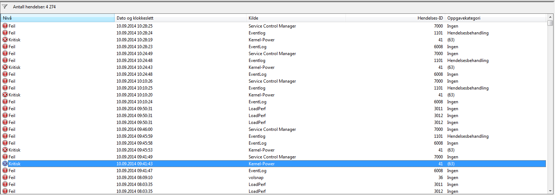
Task: Click error icon of 09:46:00 Service Control Manager event
Action: click(x=5, y=129)
